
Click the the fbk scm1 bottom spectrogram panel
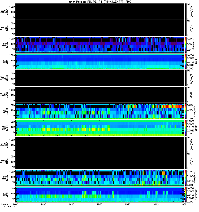pyautogui.click(x=100, y=195)
